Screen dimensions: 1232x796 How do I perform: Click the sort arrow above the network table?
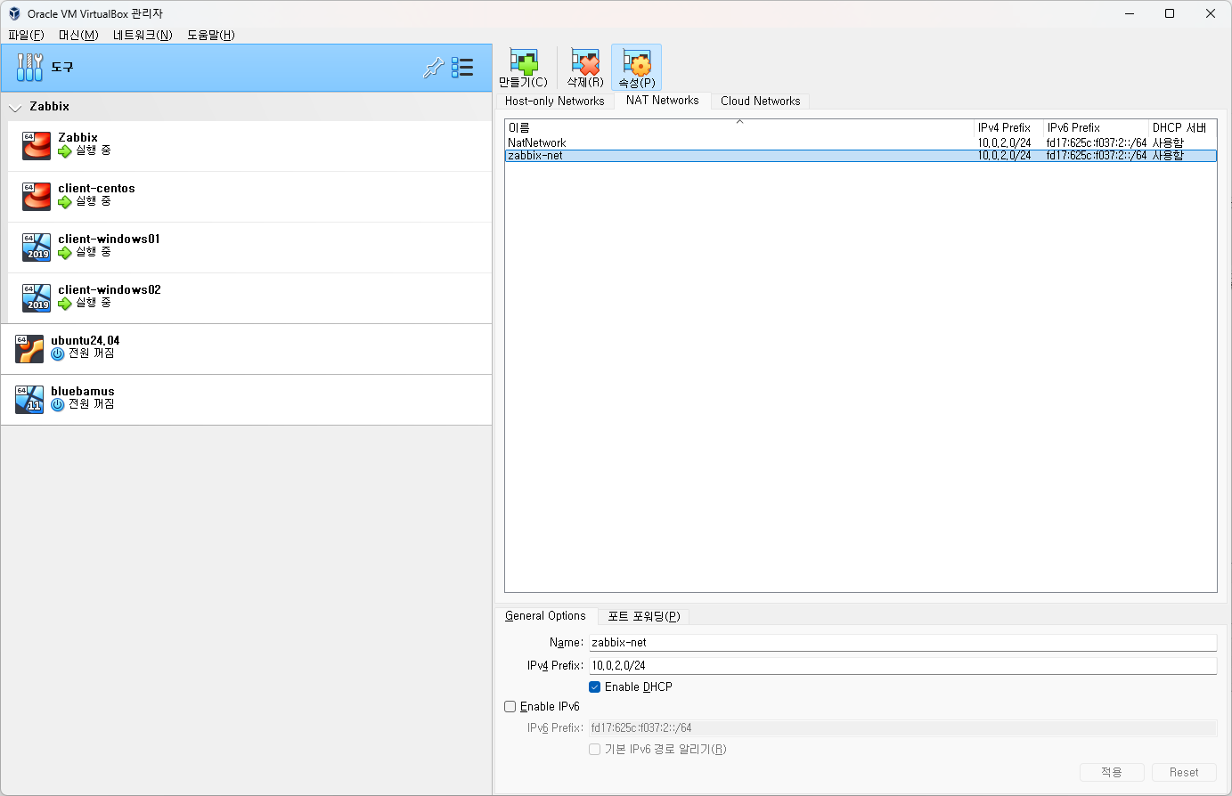click(x=739, y=122)
